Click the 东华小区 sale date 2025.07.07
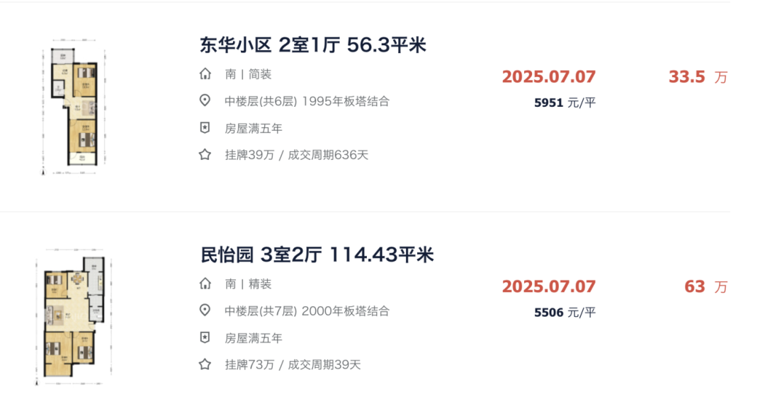 click(x=549, y=77)
